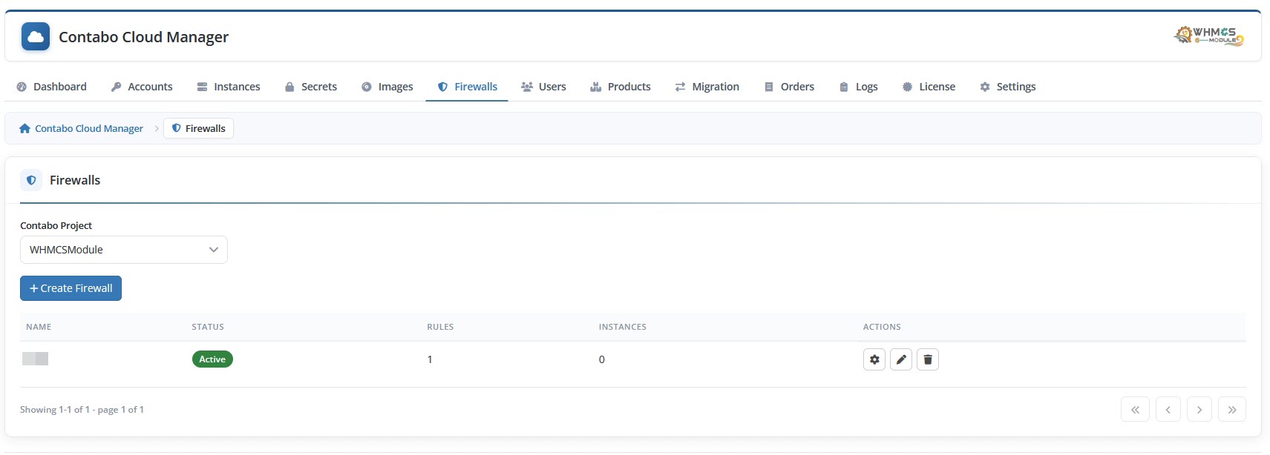Click the gauge icon beside Dashboard
This screenshot has height=455, width=1270.
[22, 87]
